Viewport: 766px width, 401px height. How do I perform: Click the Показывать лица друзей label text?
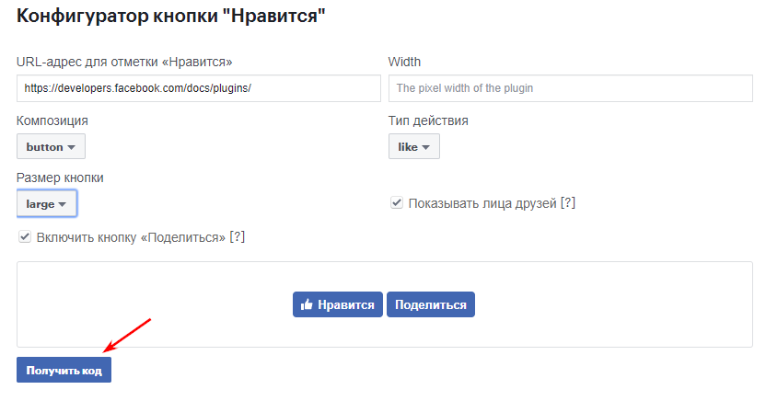[482, 203]
